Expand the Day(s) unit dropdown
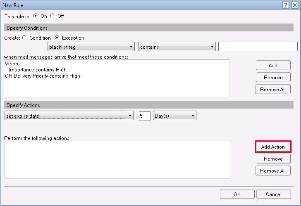 coord(174,116)
